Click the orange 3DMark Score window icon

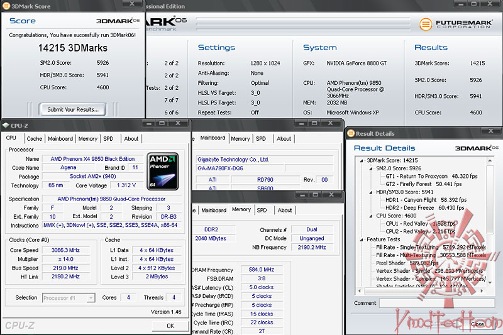point(6,6)
